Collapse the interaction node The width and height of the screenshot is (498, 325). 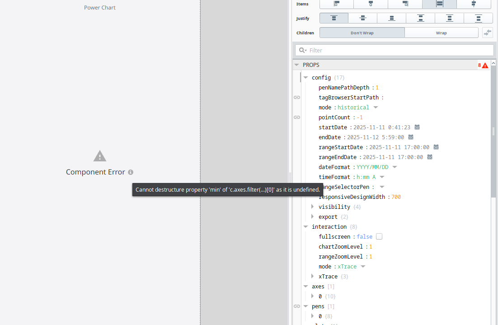click(305, 226)
